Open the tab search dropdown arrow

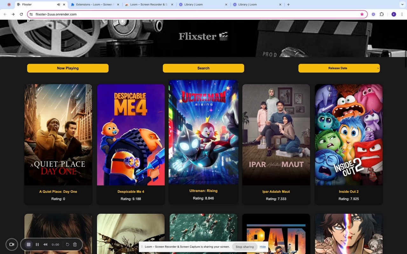coord(402,4)
